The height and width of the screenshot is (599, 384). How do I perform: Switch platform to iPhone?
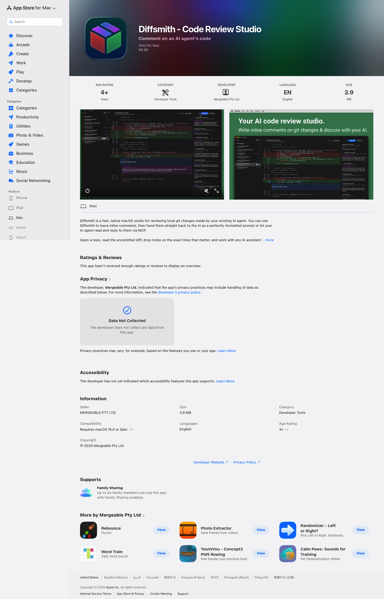(x=18, y=198)
